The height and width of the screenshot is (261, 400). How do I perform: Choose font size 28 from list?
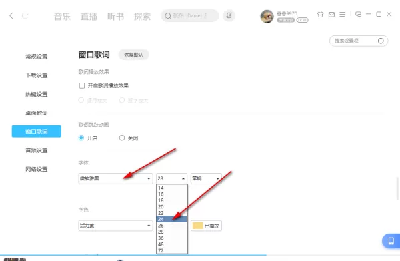172,232
